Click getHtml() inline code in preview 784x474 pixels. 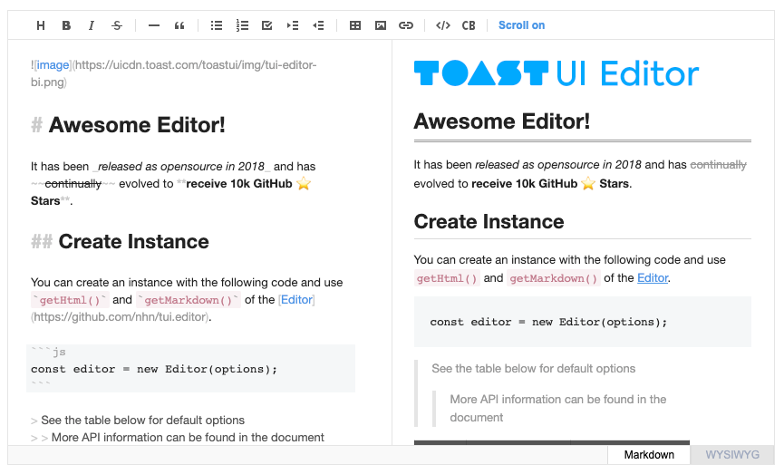(x=447, y=278)
